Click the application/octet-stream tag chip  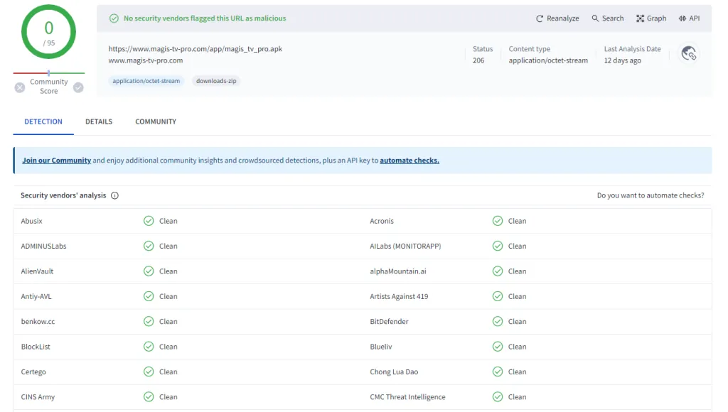(x=146, y=81)
